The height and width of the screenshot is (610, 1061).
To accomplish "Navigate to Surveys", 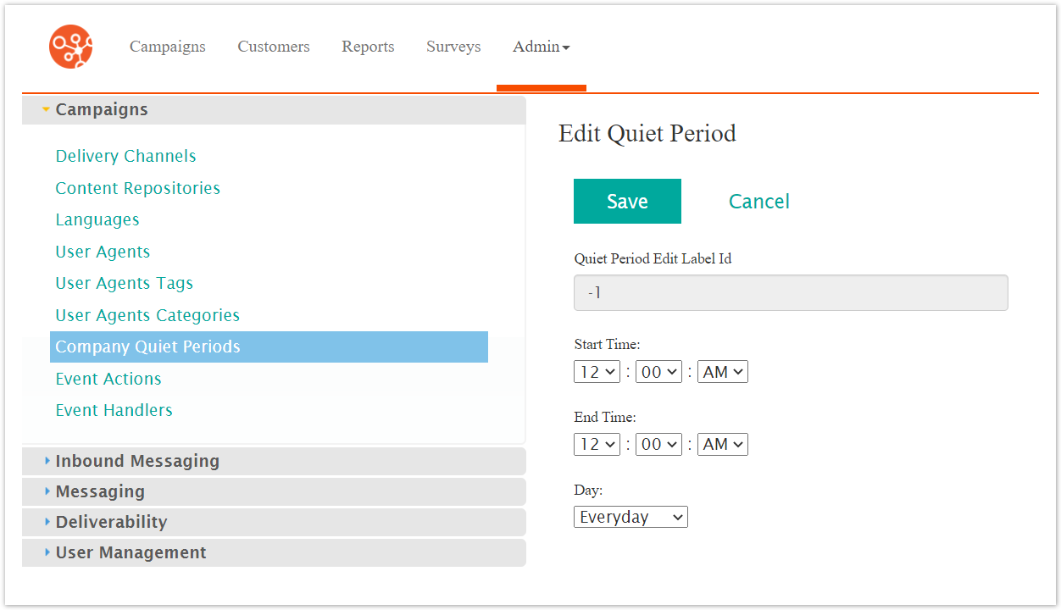I will [x=453, y=47].
